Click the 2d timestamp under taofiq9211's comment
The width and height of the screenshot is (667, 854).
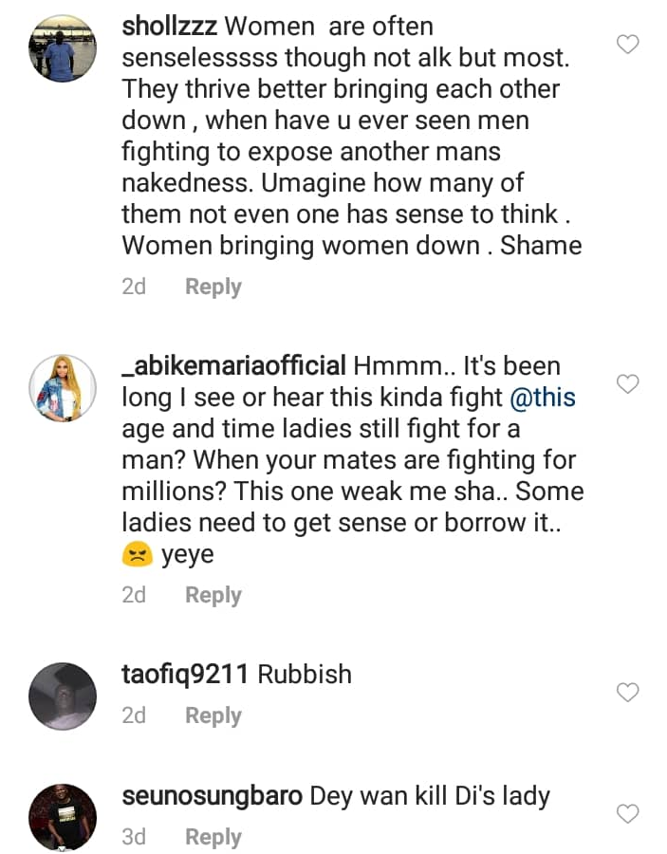[135, 715]
